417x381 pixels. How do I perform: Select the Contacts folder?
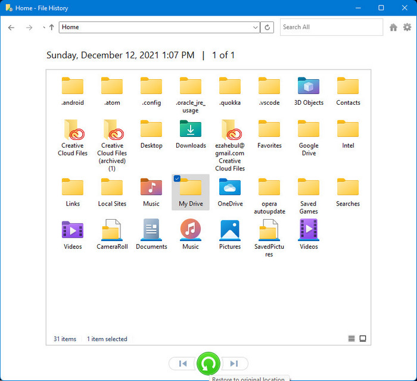[x=348, y=92]
